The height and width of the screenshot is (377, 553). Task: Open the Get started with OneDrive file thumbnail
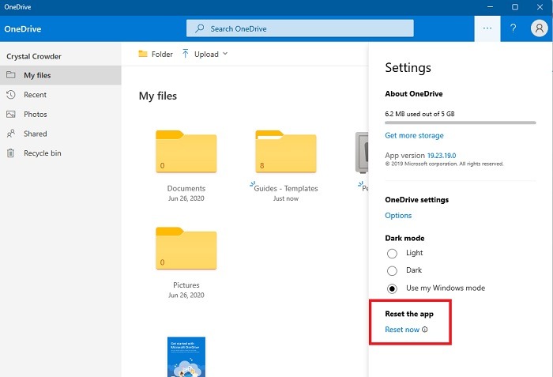click(x=186, y=356)
